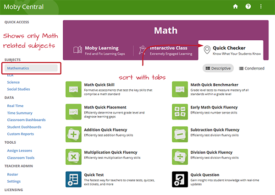Open Classroom Tools link

21,157
